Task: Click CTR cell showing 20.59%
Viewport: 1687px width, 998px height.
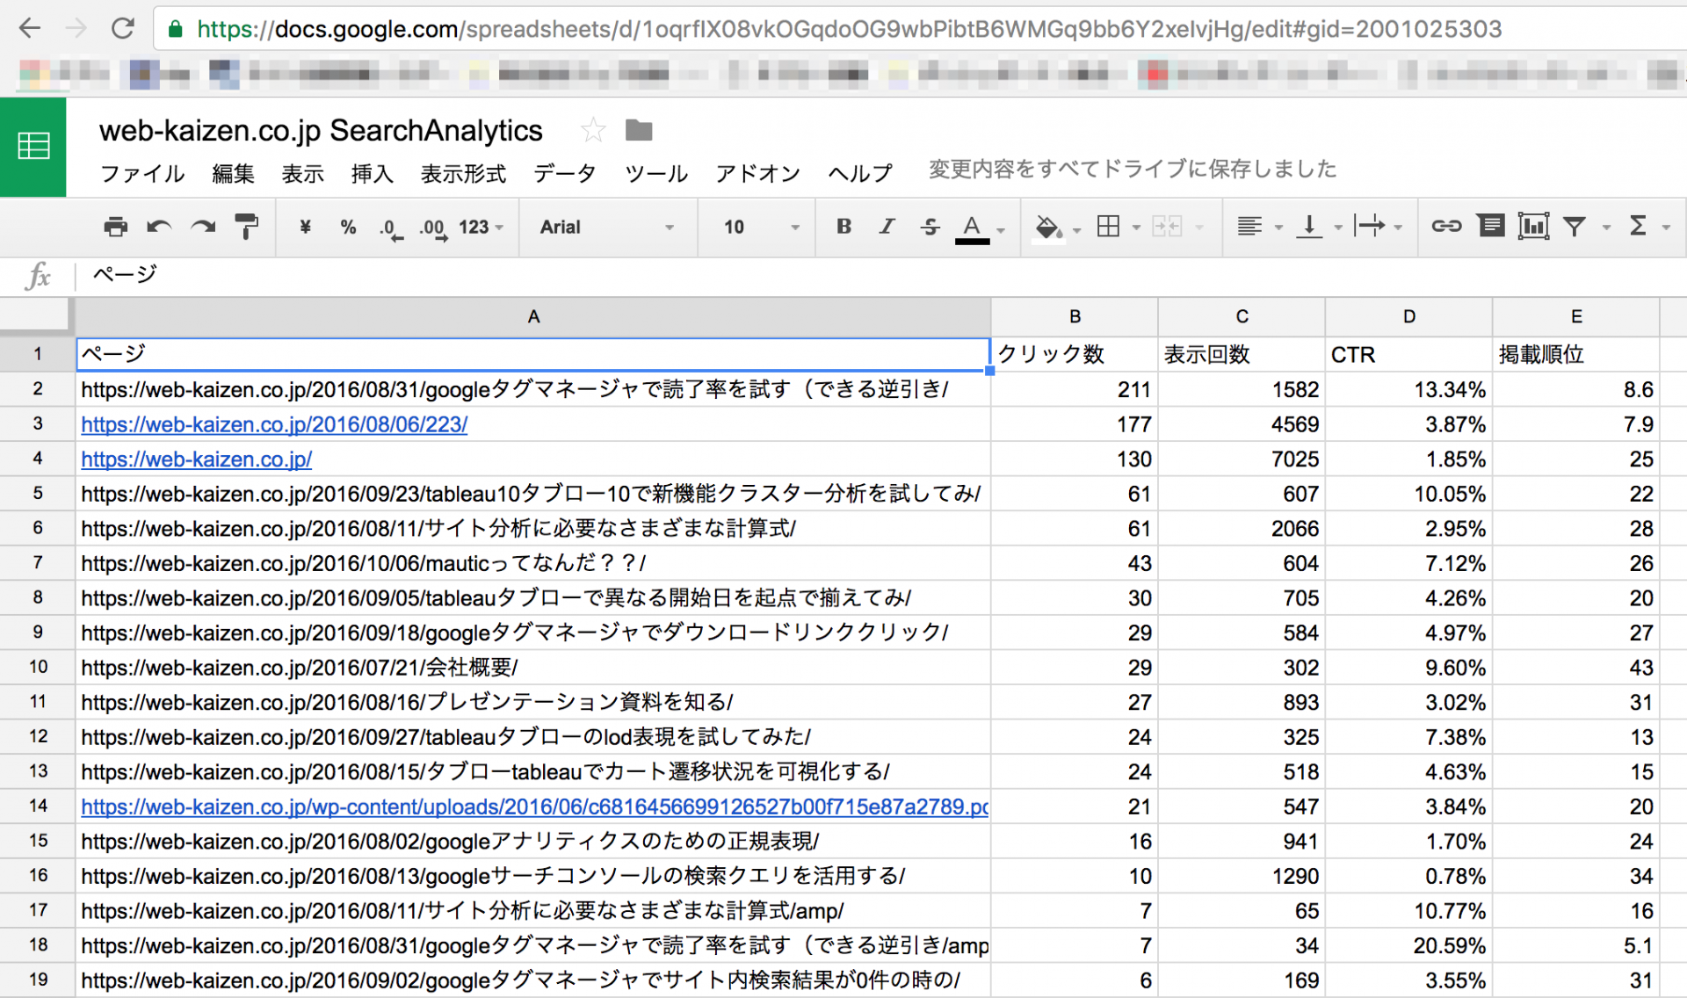Action: (x=1409, y=946)
